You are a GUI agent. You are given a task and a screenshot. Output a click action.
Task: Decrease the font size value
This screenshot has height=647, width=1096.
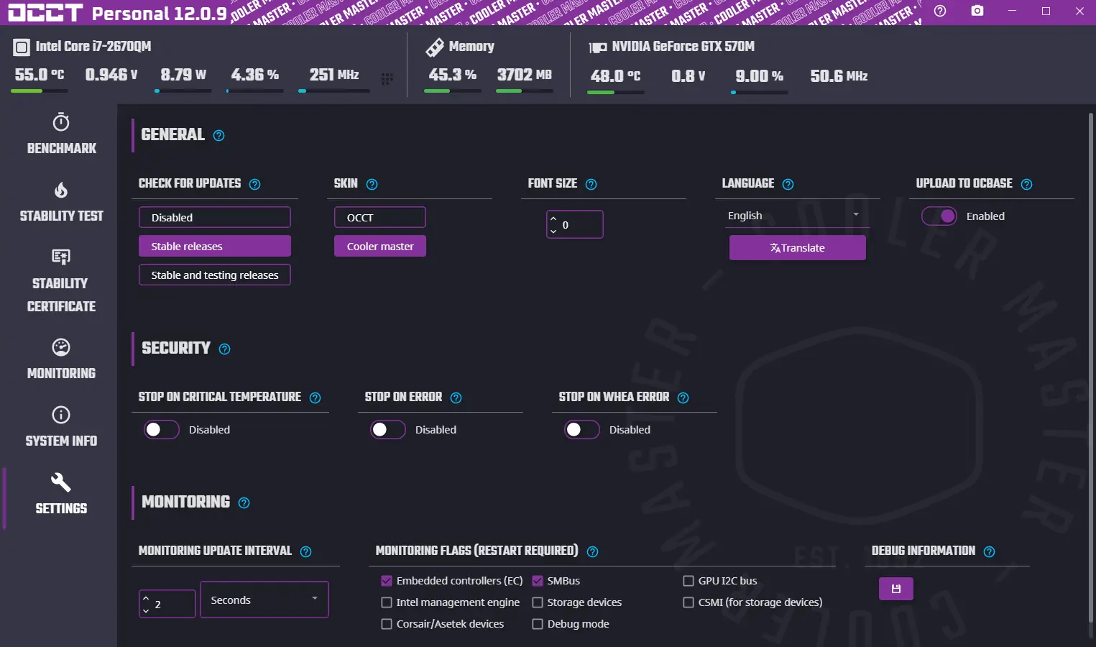553,231
